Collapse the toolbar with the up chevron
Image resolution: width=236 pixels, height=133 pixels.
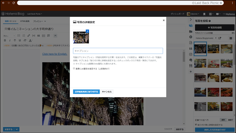[55, 36]
